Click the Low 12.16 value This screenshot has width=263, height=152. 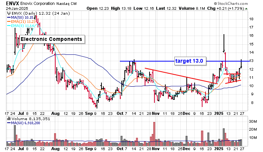pyautogui.click(x=144, y=8)
